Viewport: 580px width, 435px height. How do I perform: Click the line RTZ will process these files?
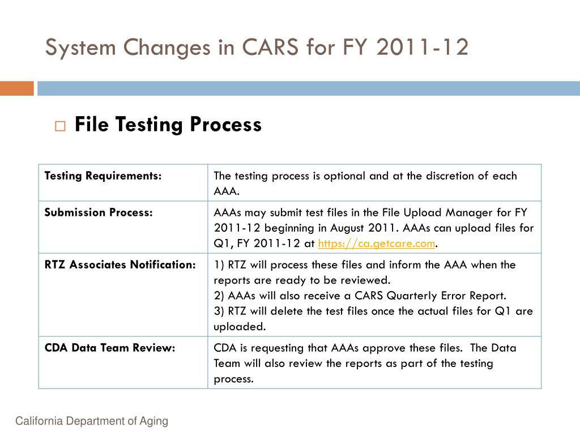coord(365,272)
